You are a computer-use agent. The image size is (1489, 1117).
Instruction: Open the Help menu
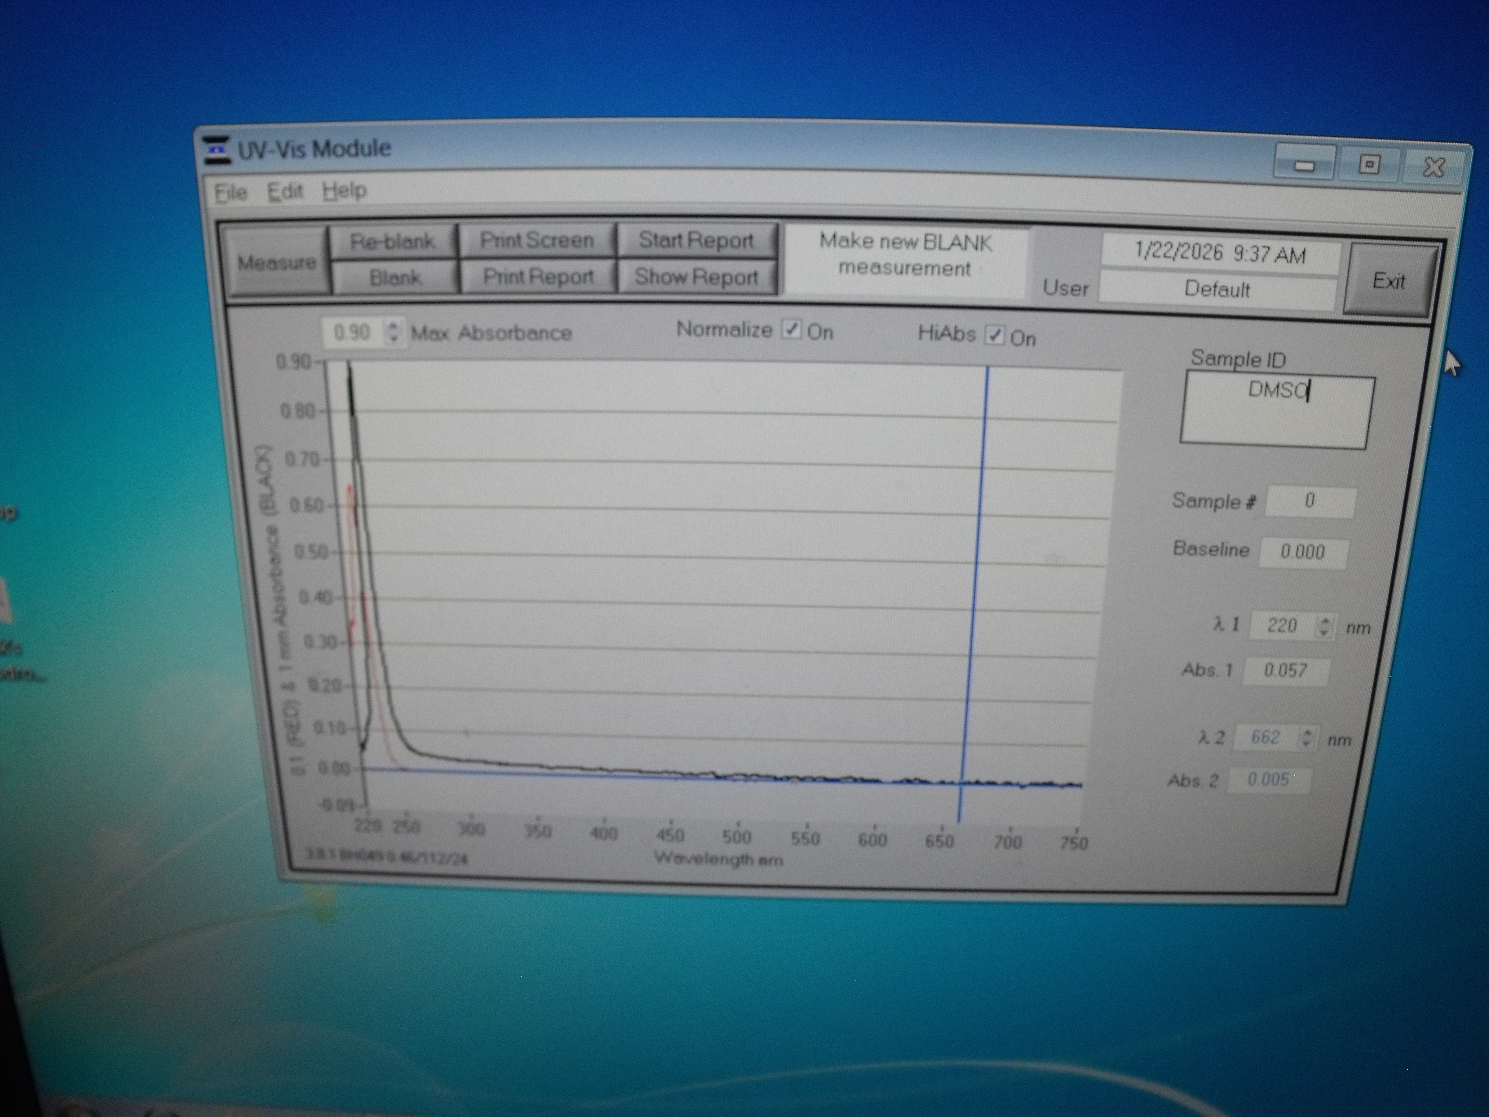tap(344, 191)
